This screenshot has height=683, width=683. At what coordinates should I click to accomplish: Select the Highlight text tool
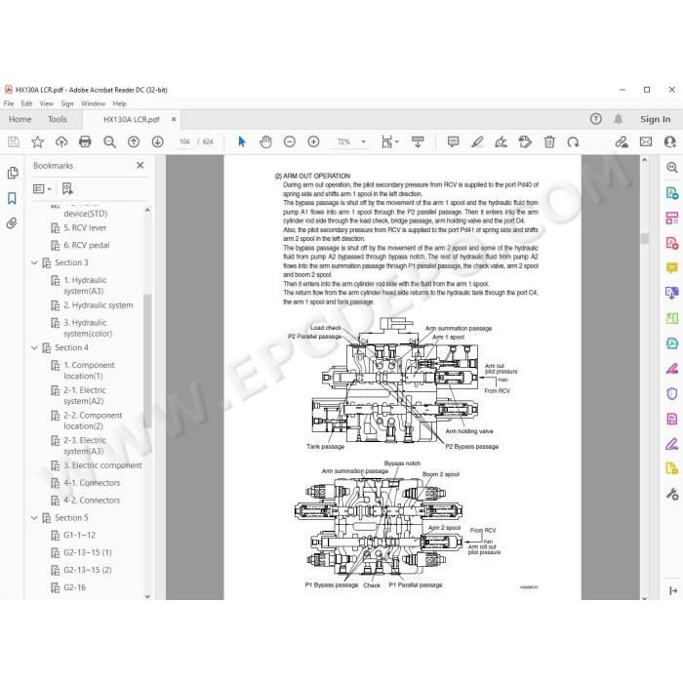pos(477,141)
